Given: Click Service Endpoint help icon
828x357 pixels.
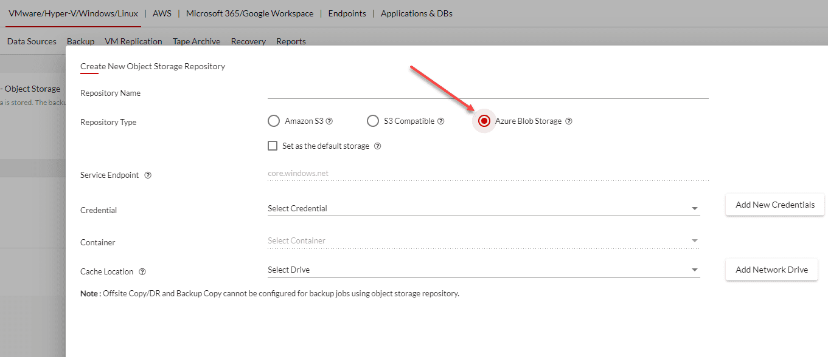Looking at the screenshot, I should 148,175.
